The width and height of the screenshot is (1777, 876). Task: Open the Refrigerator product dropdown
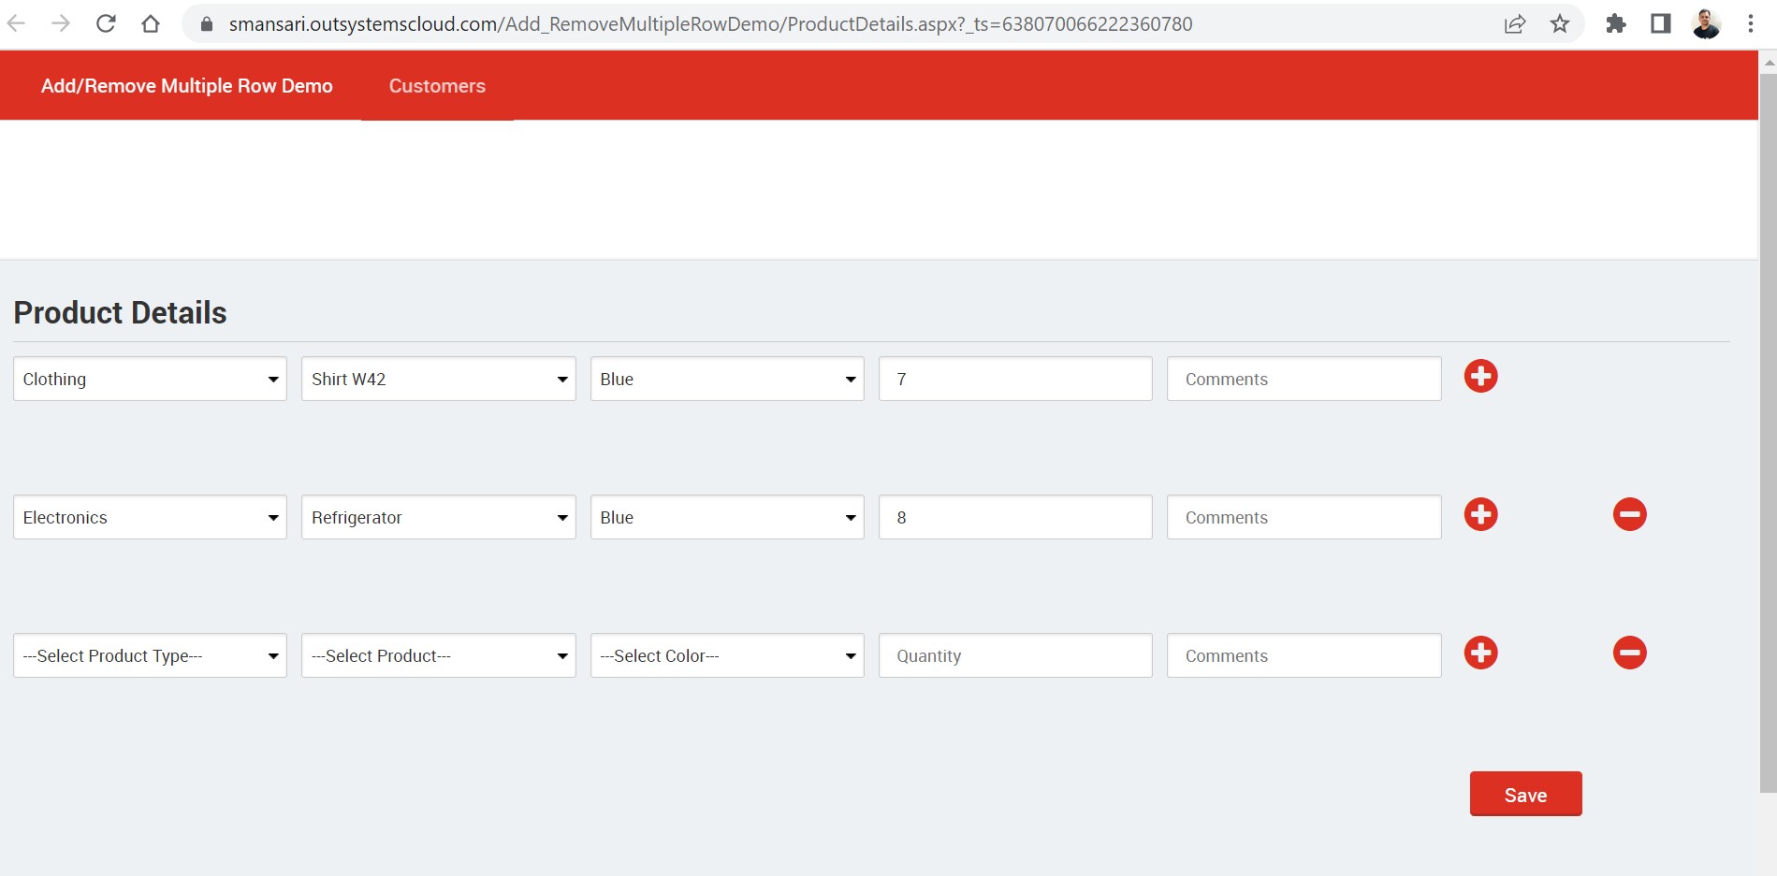coord(438,517)
